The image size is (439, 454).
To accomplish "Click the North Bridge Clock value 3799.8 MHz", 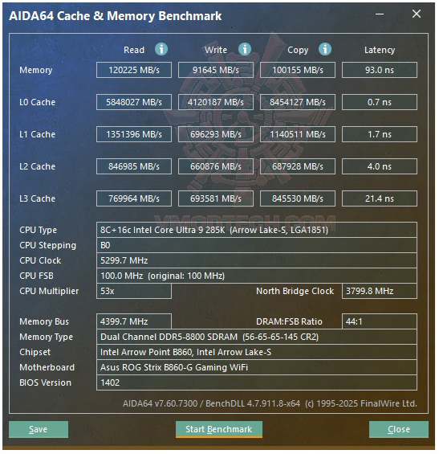I will click(380, 291).
